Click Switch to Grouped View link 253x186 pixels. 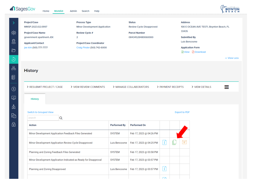click(40, 112)
